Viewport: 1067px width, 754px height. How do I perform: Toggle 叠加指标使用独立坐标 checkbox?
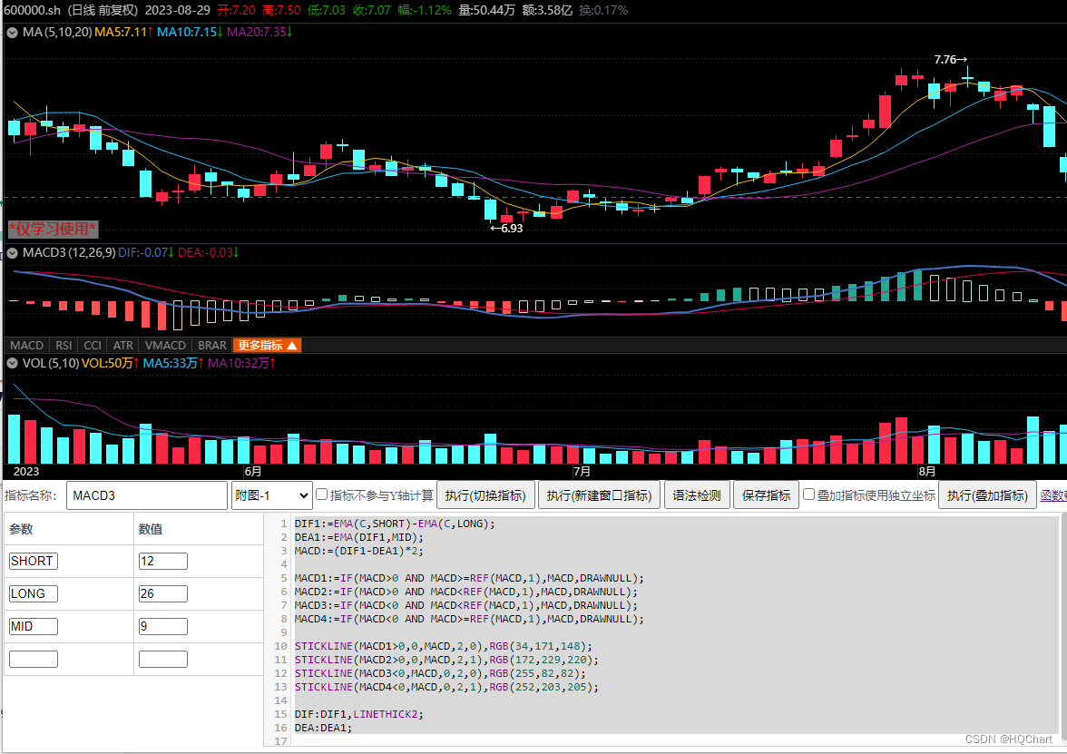[809, 495]
